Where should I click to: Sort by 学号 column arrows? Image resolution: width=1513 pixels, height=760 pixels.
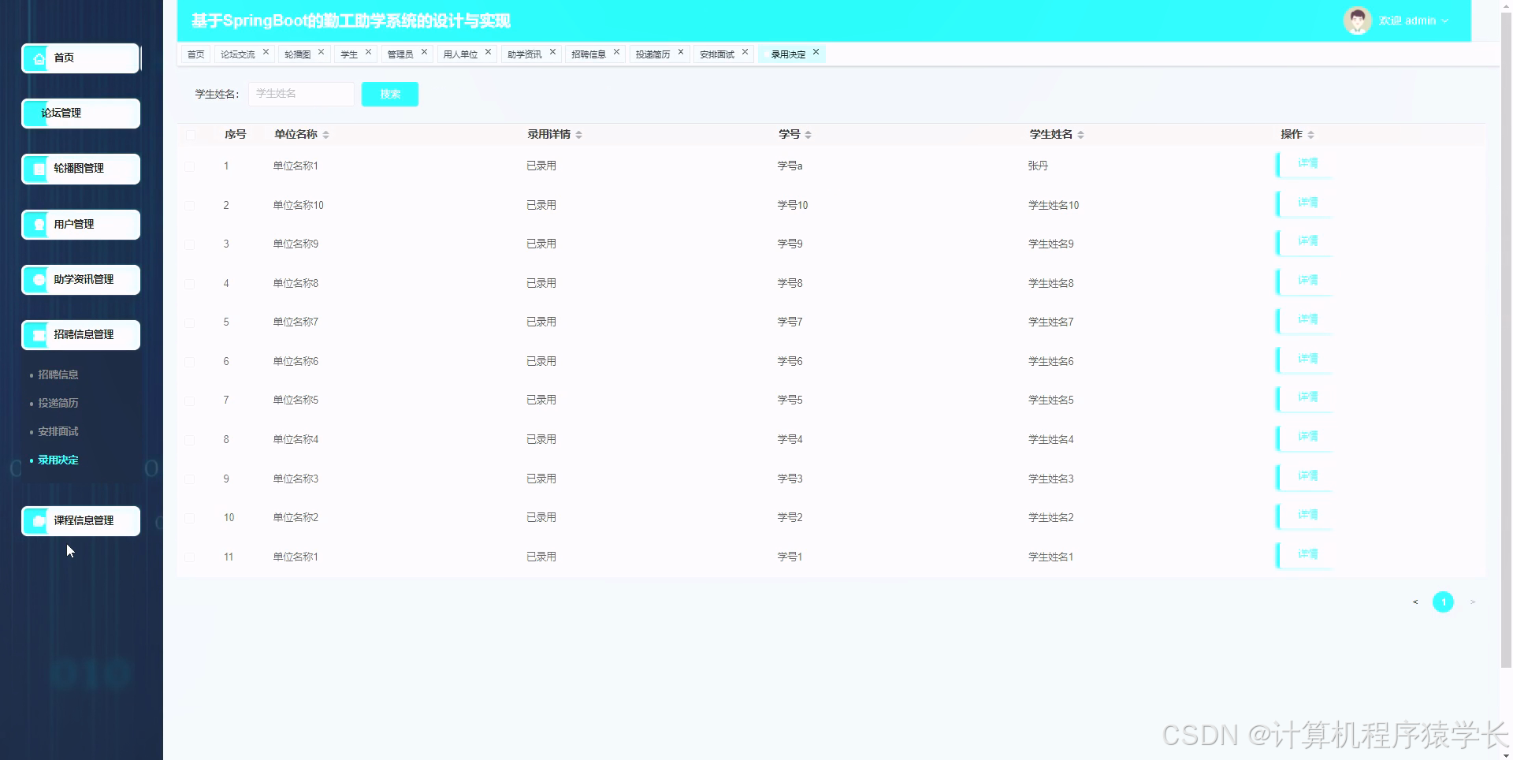point(809,135)
